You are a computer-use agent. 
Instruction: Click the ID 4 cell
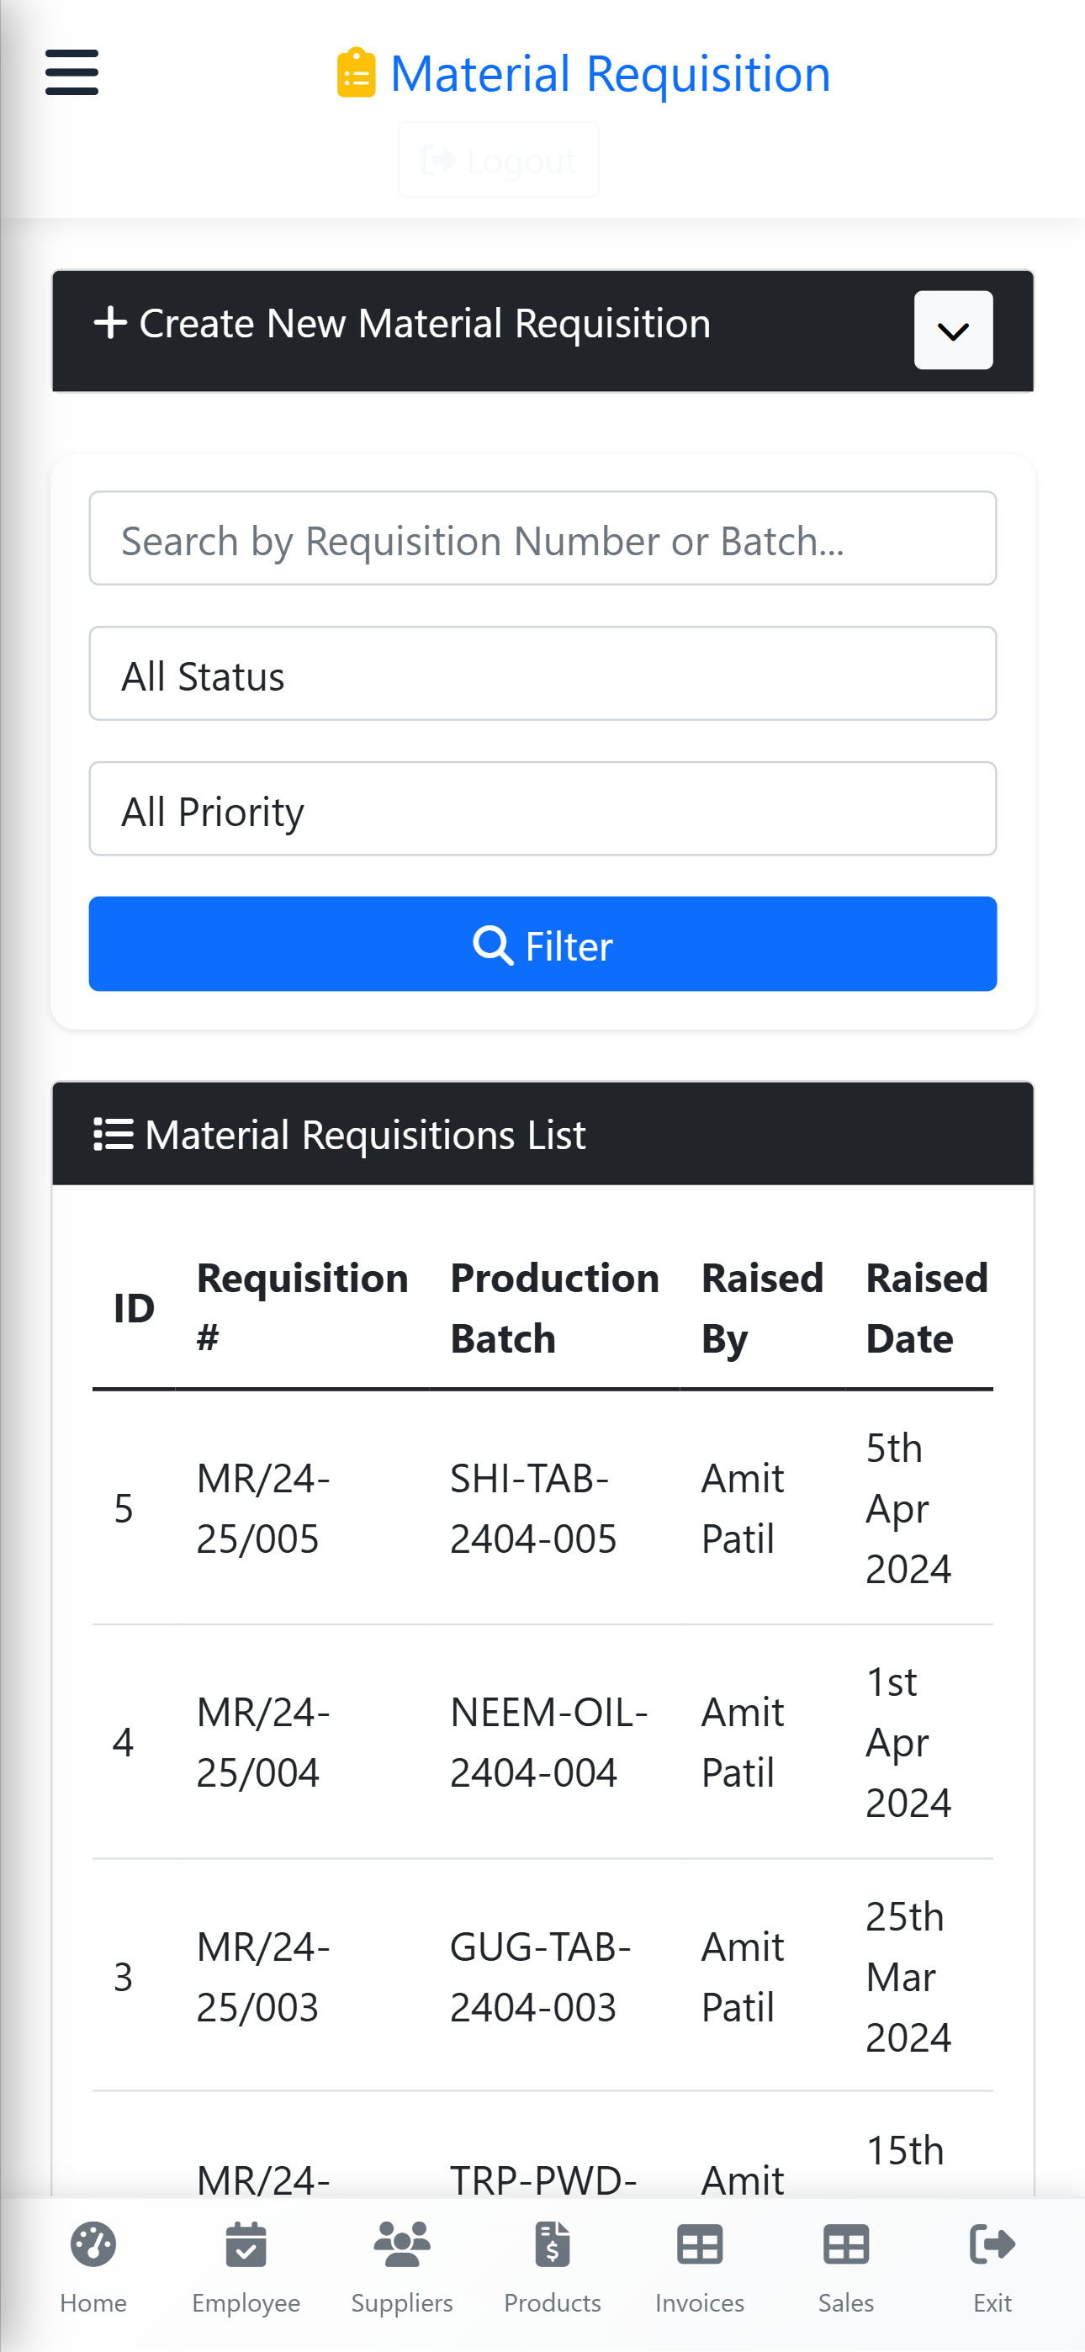124,1742
